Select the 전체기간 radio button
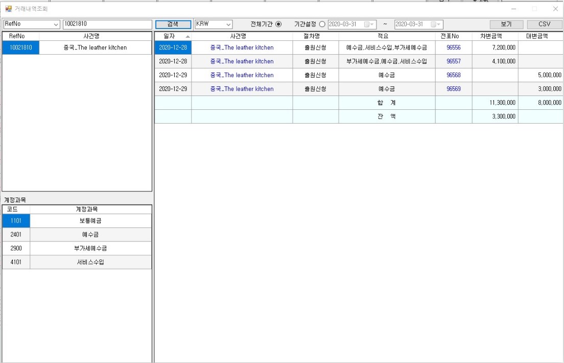Image resolution: width=564 pixels, height=363 pixels. pos(278,24)
